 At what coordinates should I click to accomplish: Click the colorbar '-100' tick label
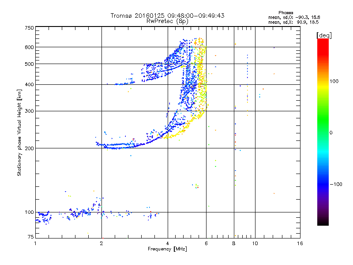tap(336, 184)
